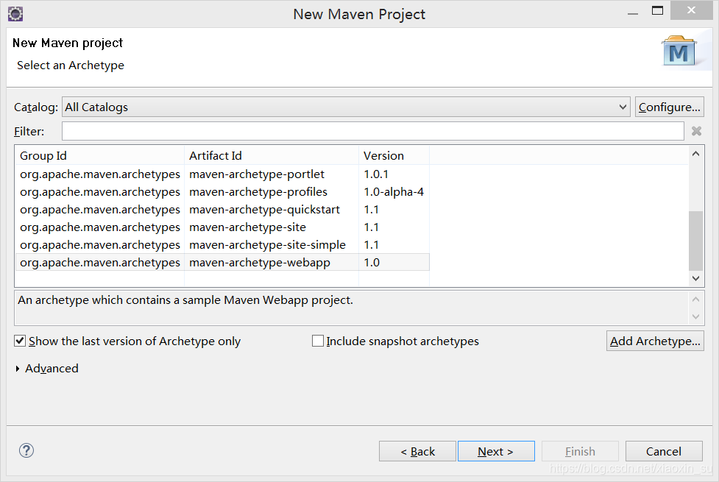Viewport: 719px width, 482px height.
Task: Proceed with the Next > button
Action: coord(496,451)
